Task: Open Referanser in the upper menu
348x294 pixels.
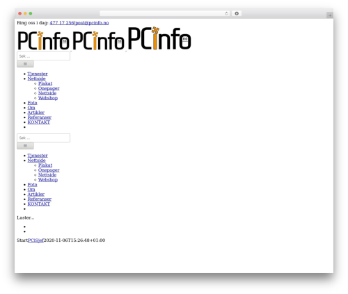Action: click(39, 117)
